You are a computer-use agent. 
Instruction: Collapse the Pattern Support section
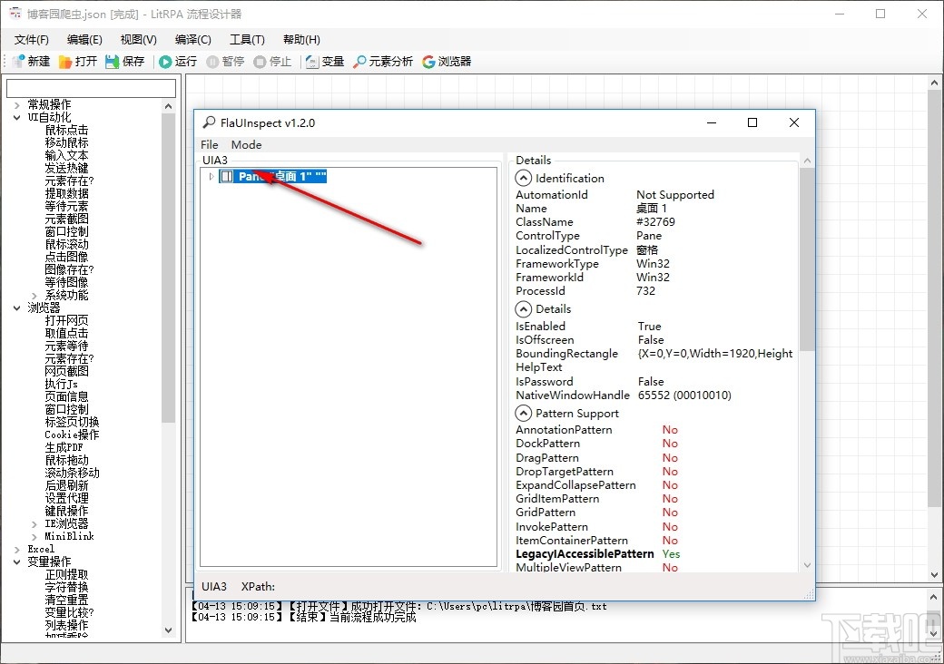point(524,413)
